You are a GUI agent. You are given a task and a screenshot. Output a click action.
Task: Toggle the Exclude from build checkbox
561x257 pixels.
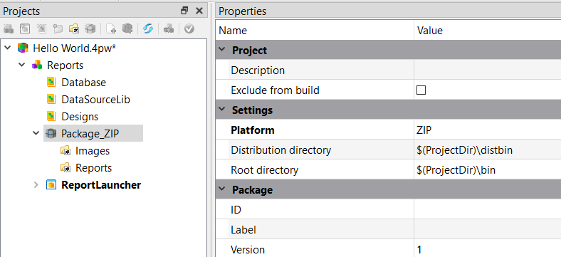421,90
